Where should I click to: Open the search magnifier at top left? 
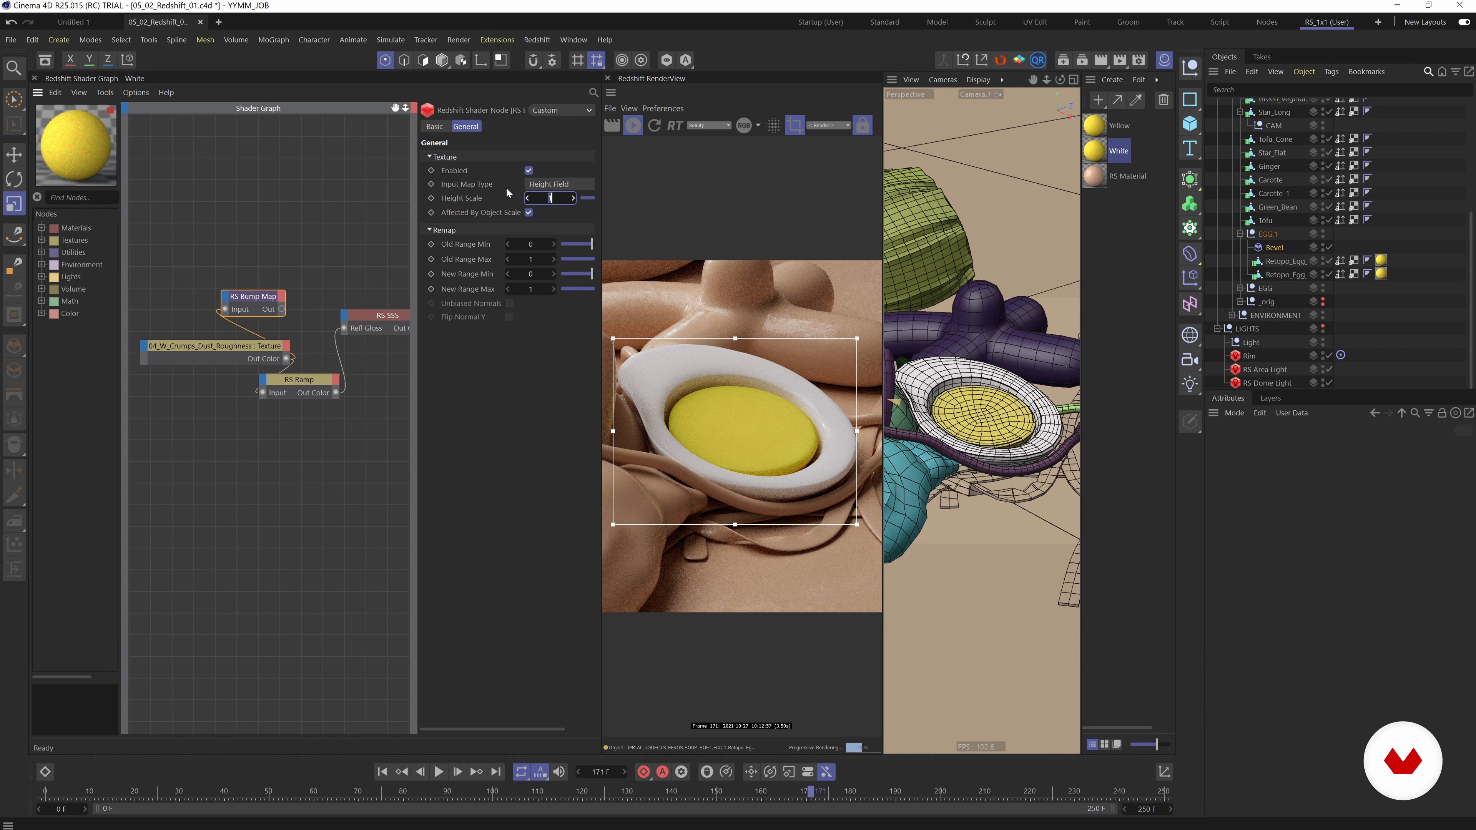point(14,68)
